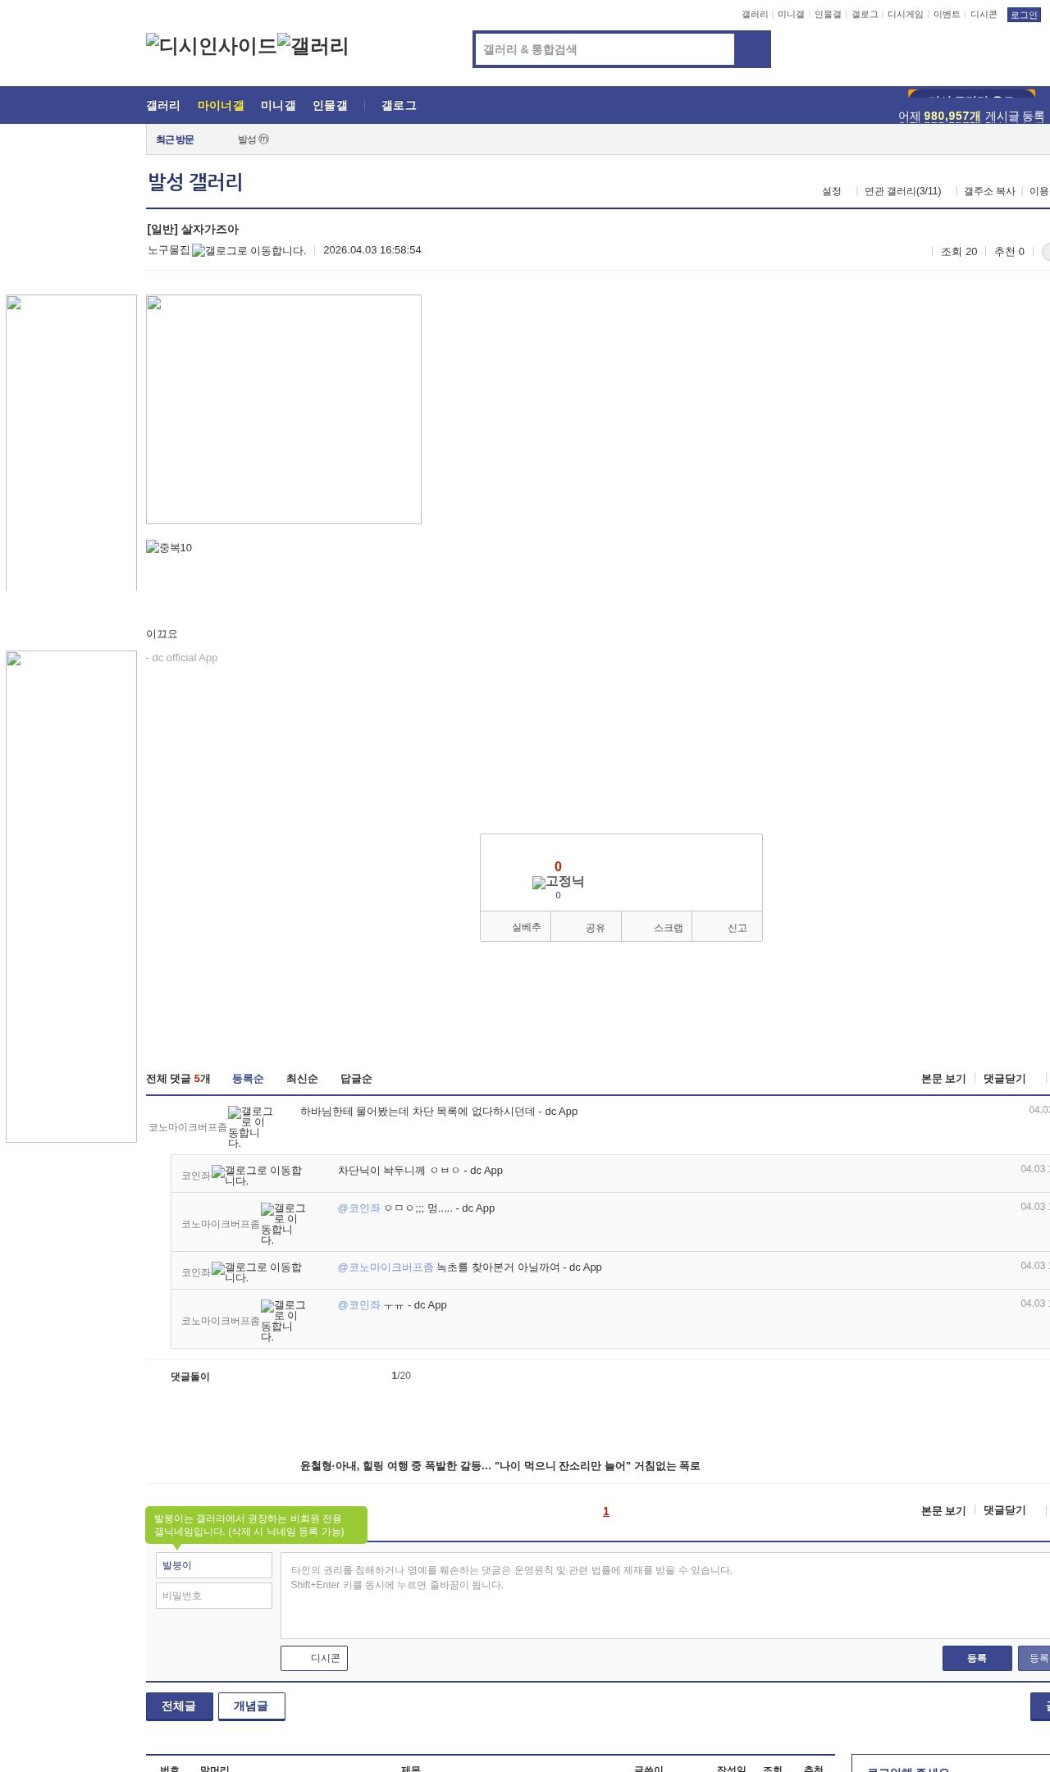Open the 디시콘 picker below the comment box
This screenshot has width=1050, height=1772.
[314, 1658]
